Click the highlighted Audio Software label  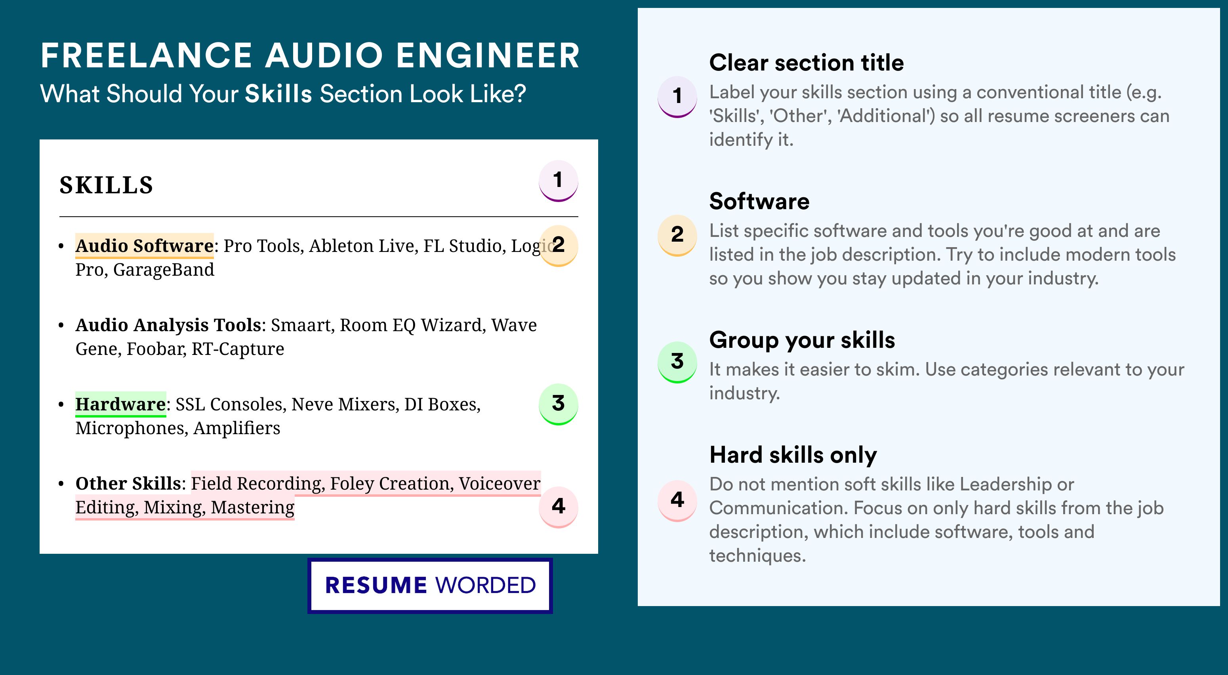[145, 246]
